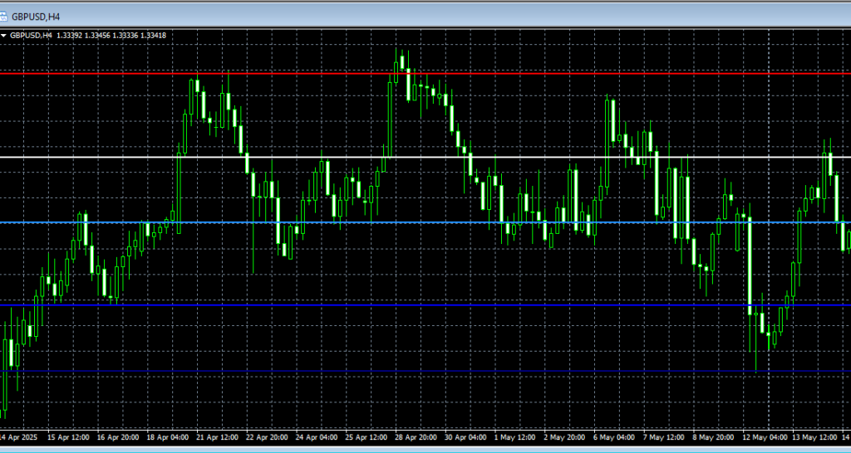Click the 15 Apr 12:00 time label

pos(68,437)
